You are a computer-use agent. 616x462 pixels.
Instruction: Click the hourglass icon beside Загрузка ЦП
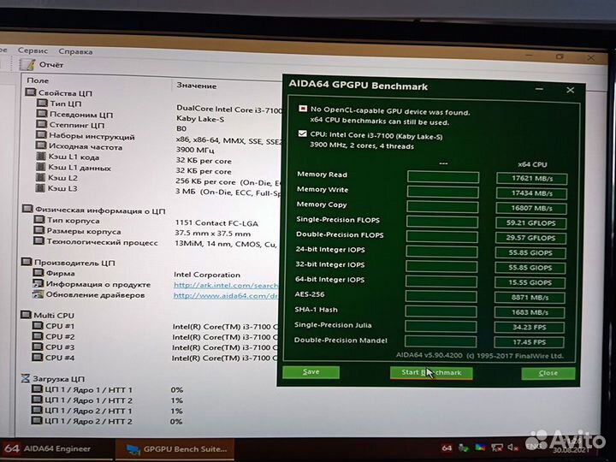[25, 378]
